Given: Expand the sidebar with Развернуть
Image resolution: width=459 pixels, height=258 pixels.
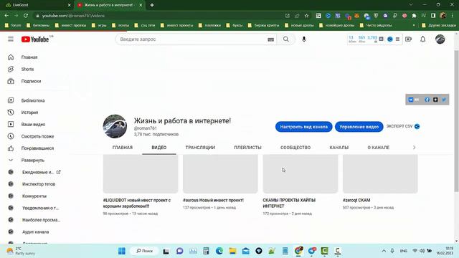Looking at the screenshot, I should [x=34, y=161].
